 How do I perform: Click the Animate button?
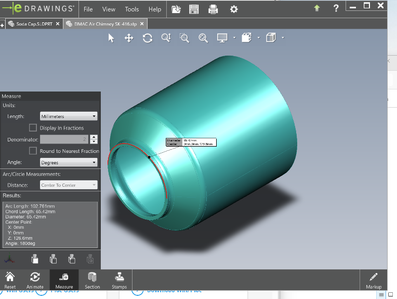(35, 280)
